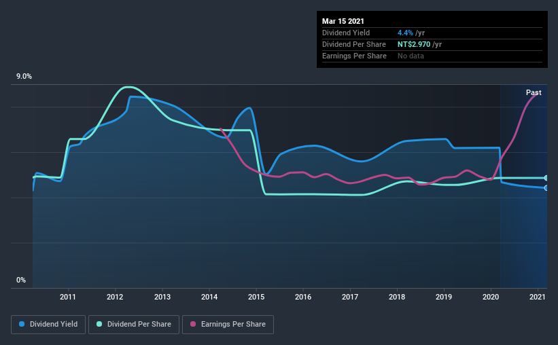Click the blue Dividend Yield legend dot
This screenshot has width=558, height=345.
(x=22, y=324)
